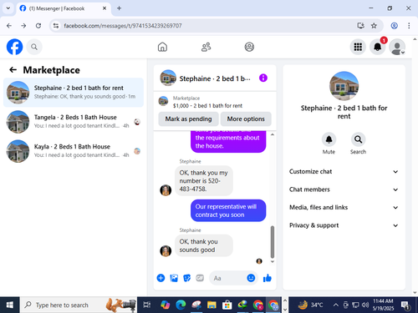418x313 pixels.
Task: Open the Stephaine 2 bed 1 bath conversation
Action: coord(74,93)
